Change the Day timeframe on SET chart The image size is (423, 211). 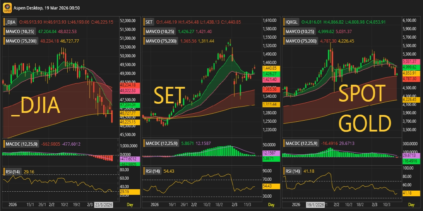271,204
